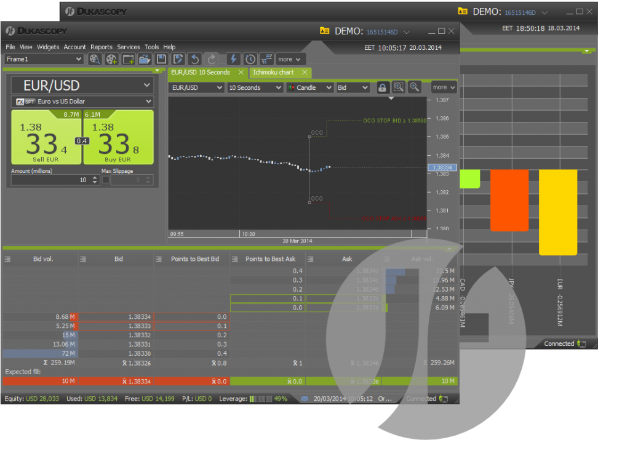630x453 pixels.
Task: Enable the Max Slippage checkbox
Action: (x=106, y=180)
